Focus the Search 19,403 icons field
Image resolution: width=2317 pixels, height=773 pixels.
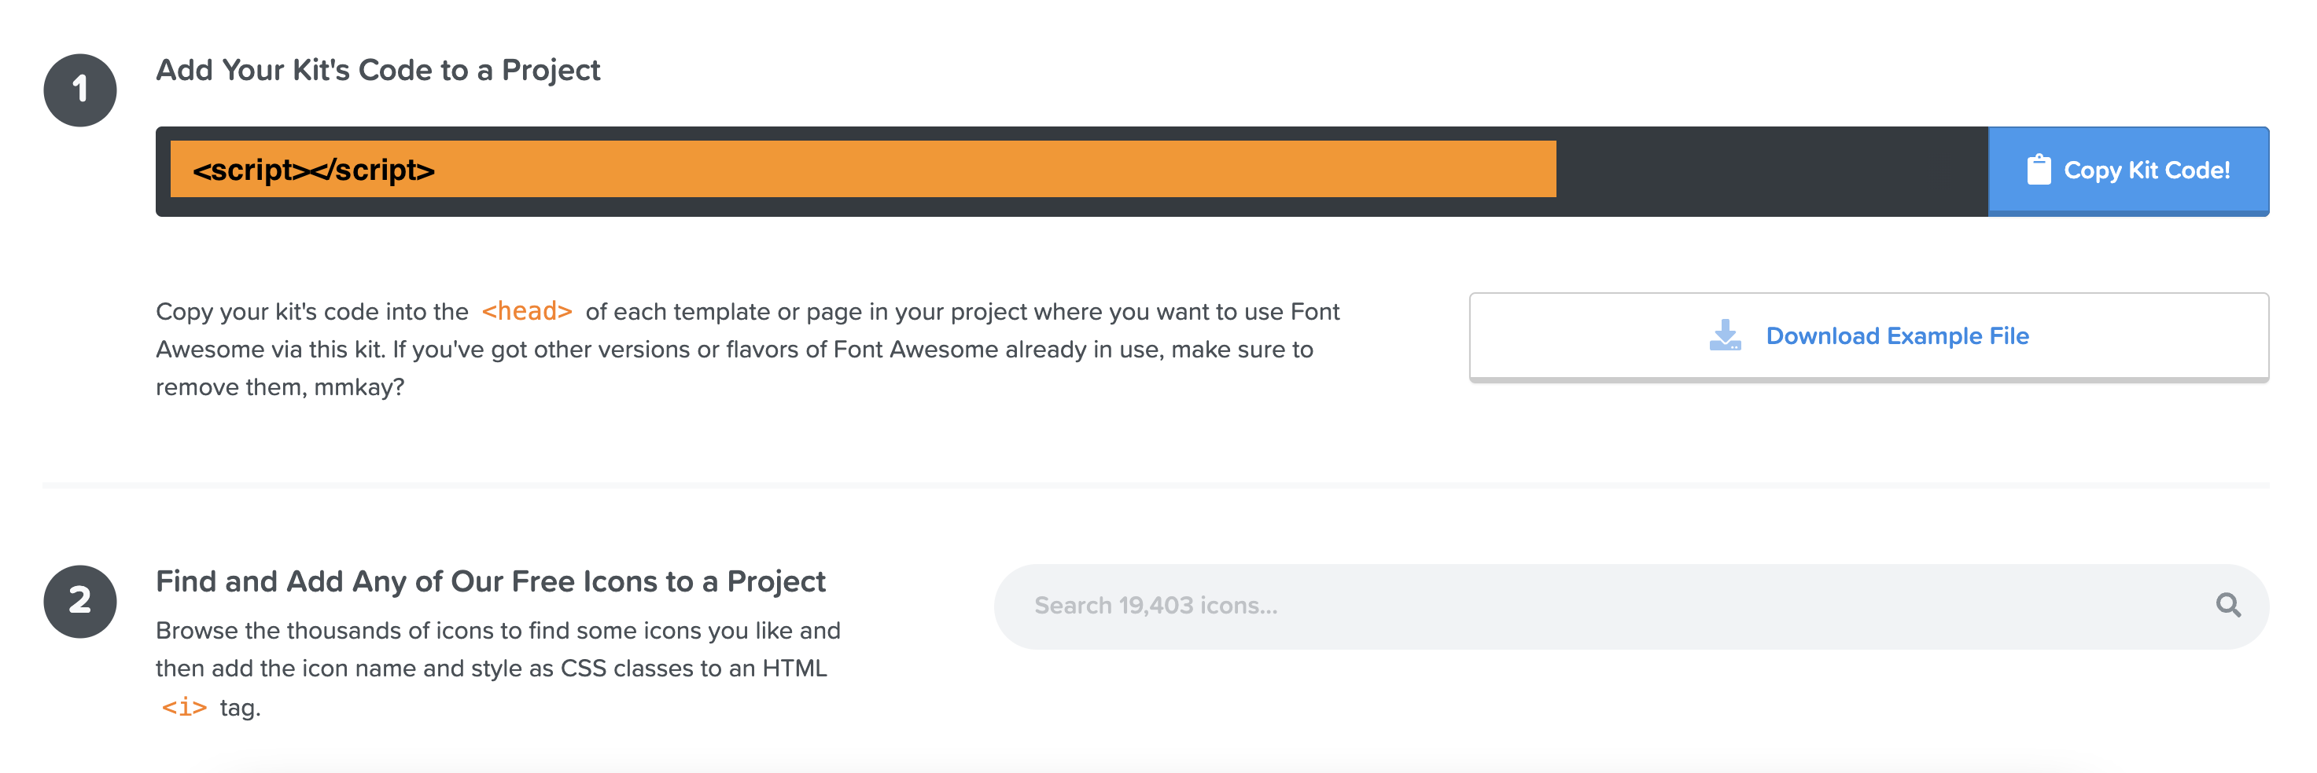1630,606
